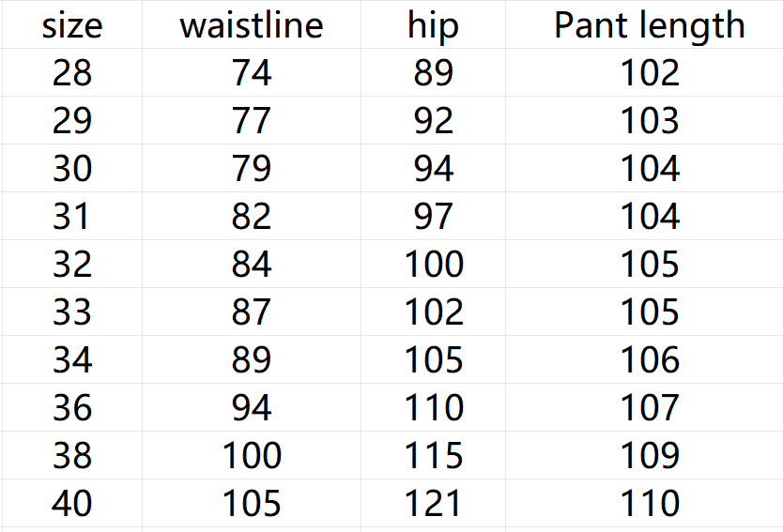The width and height of the screenshot is (783, 532).
Task: Click the 'size' header cell
Action: [72, 25]
